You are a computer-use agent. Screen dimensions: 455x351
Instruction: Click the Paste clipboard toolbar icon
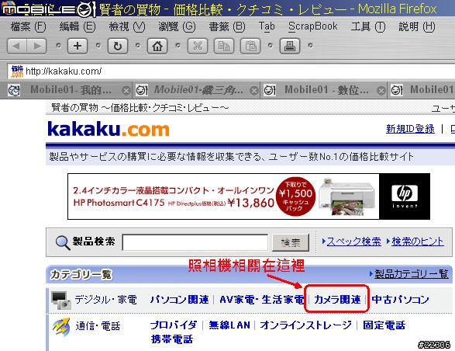[250, 46]
